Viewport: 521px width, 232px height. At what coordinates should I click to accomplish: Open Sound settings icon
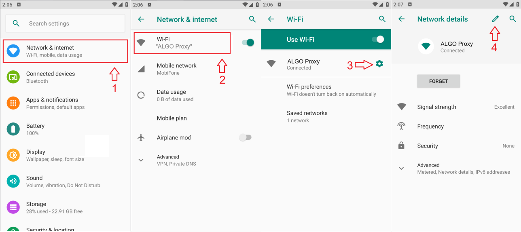(x=13, y=181)
